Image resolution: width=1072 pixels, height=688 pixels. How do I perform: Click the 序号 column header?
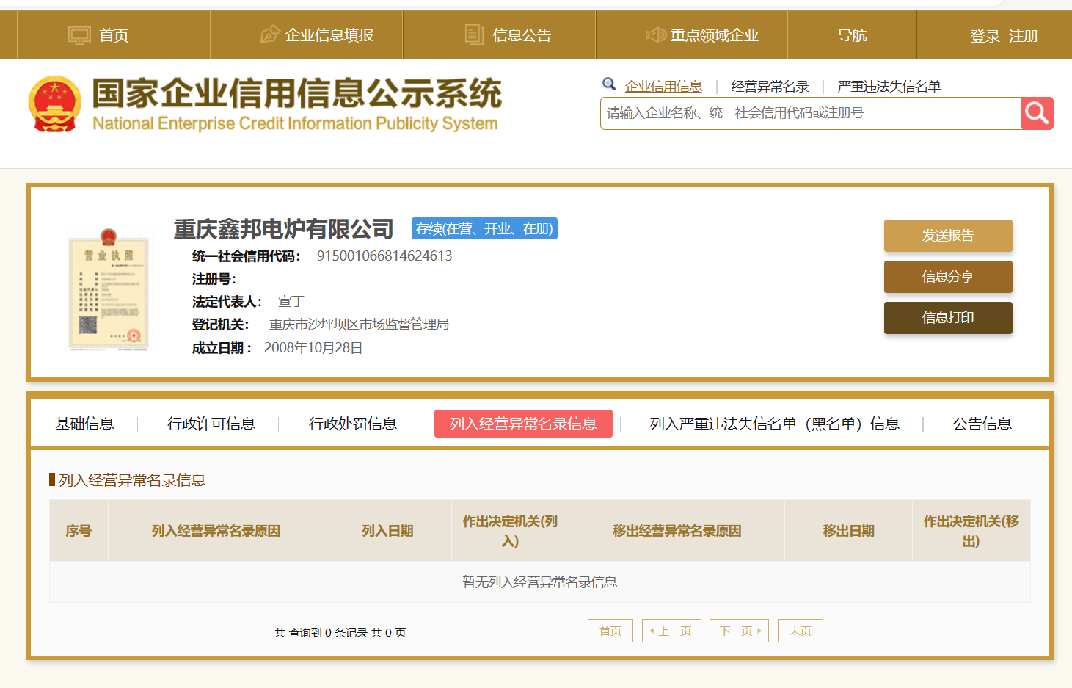tap(79, 531)
